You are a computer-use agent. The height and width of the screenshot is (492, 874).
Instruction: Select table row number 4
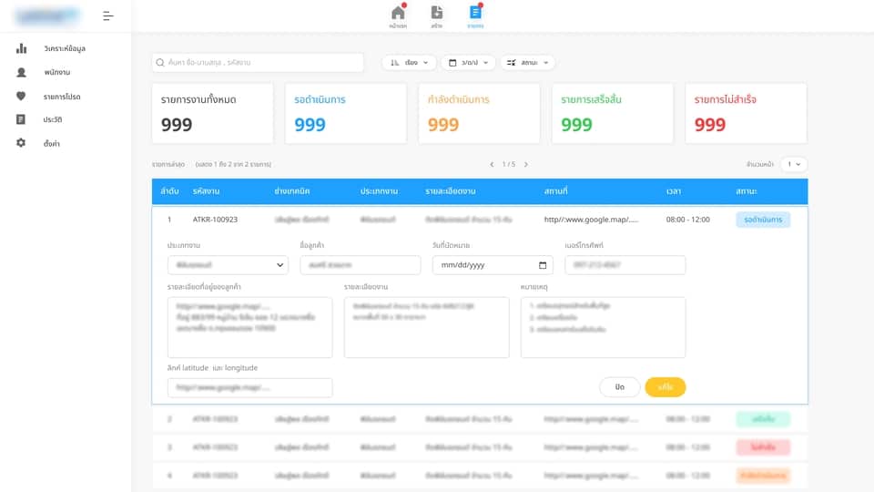coord(480,476)
